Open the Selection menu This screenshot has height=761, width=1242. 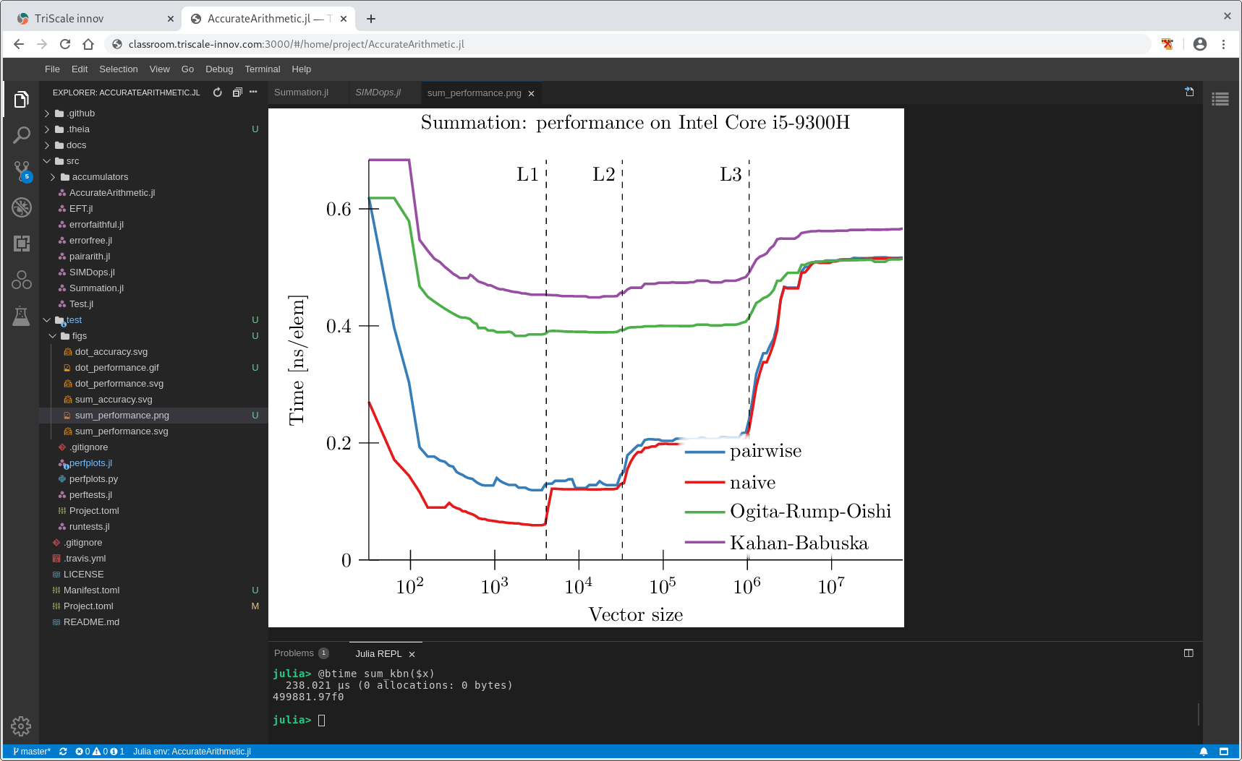point(119,69)
